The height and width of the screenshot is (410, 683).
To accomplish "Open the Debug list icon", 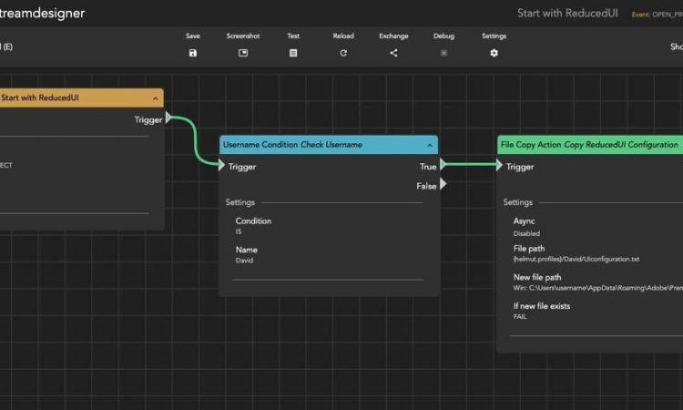I will point(443,53).
